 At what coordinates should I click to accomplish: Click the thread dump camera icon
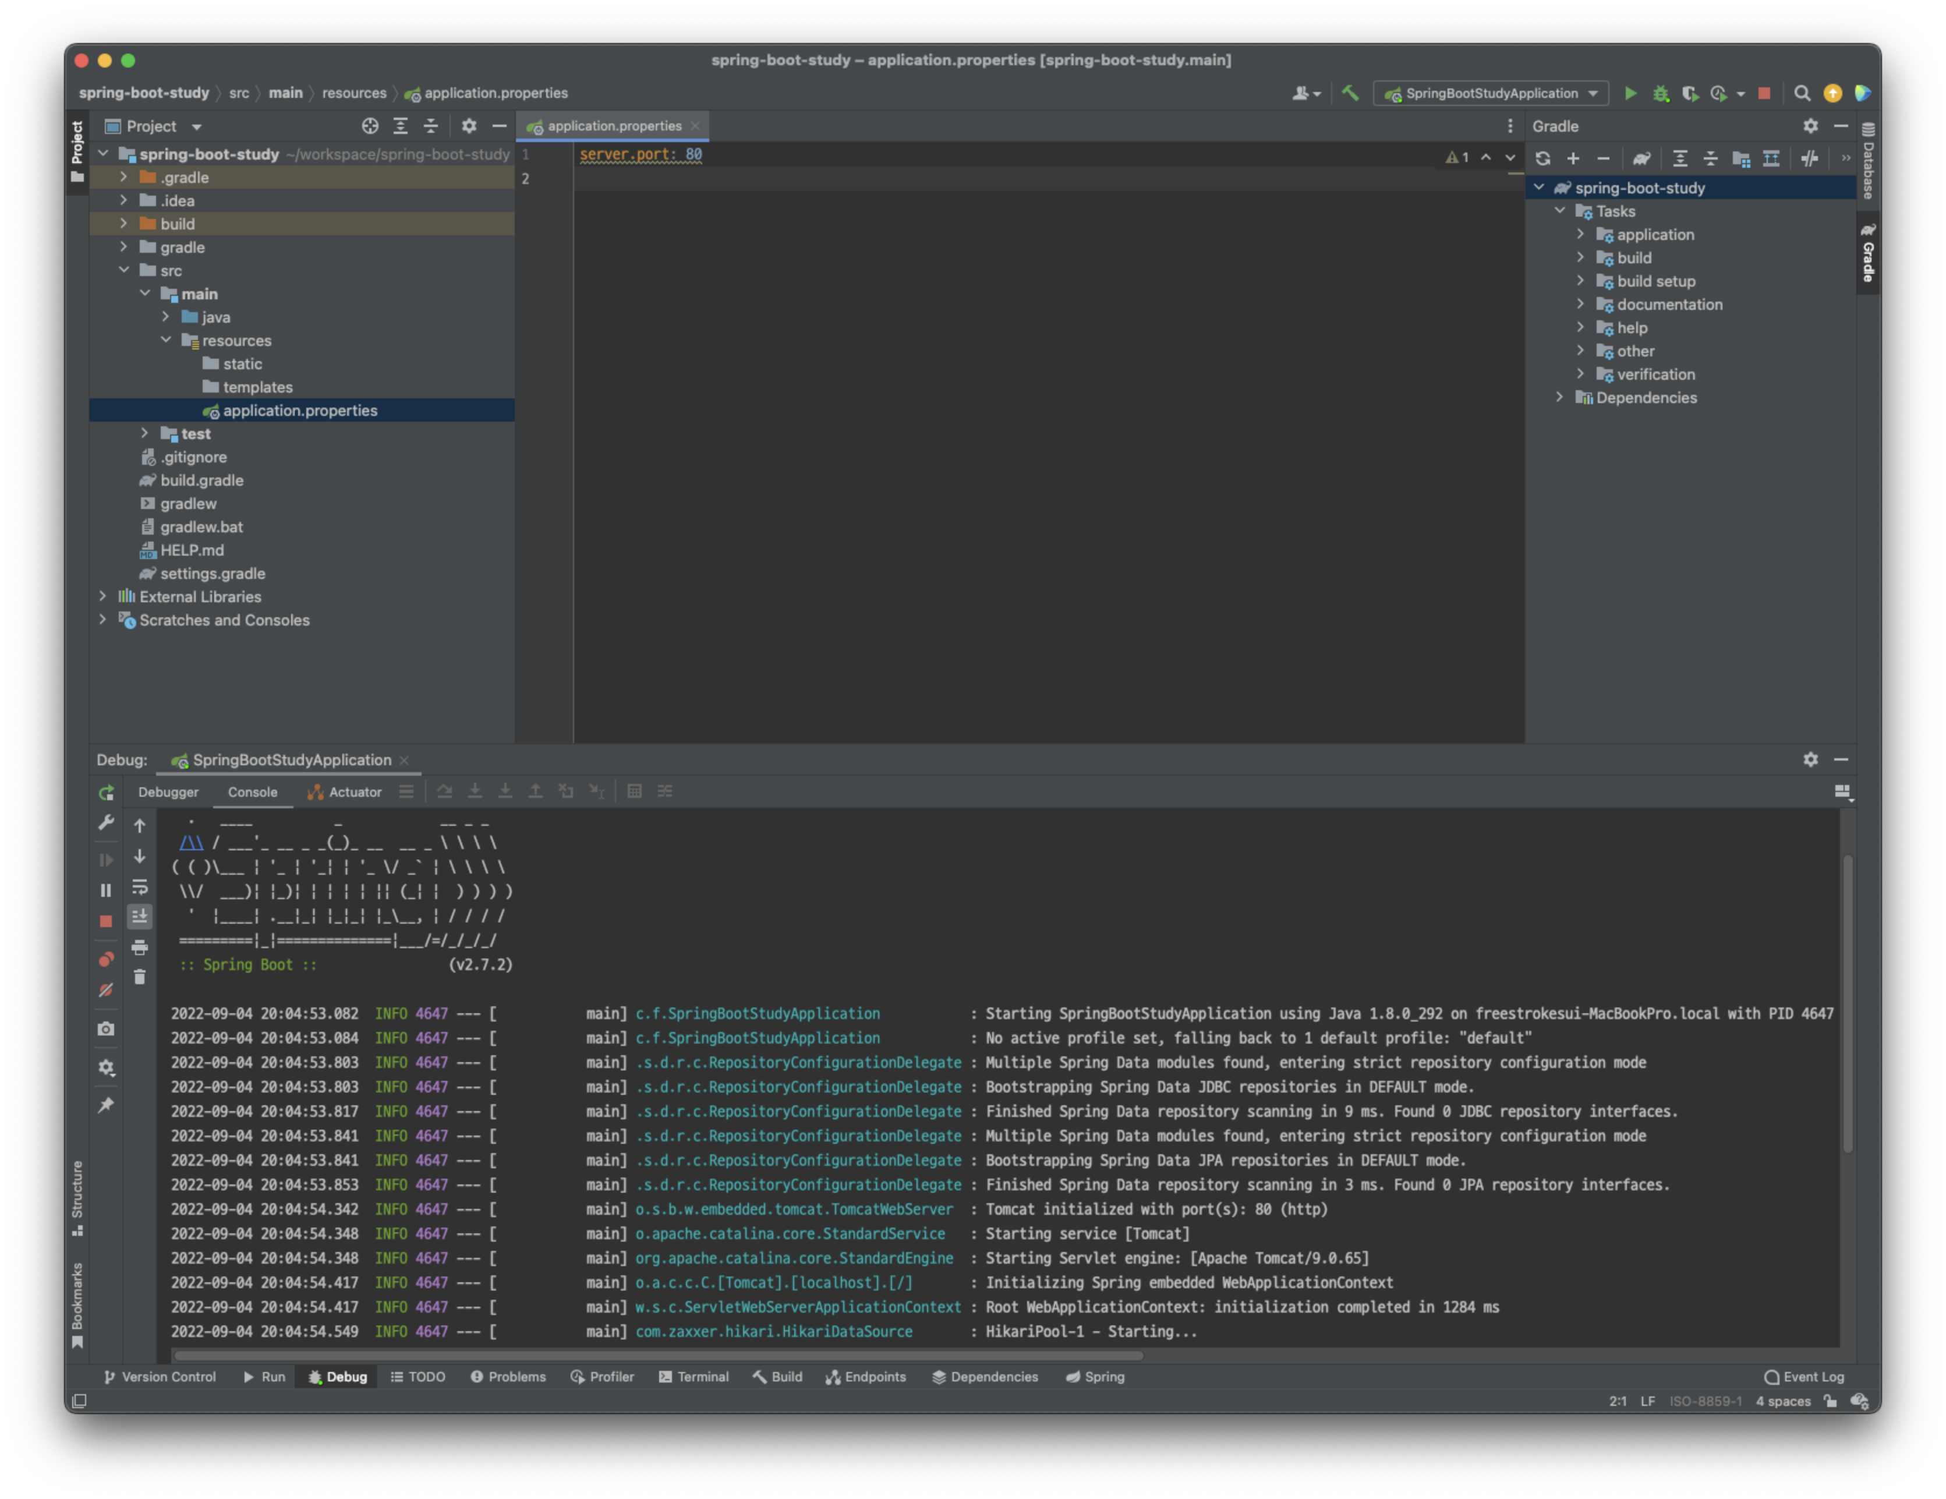click(x=106, y=1028)
